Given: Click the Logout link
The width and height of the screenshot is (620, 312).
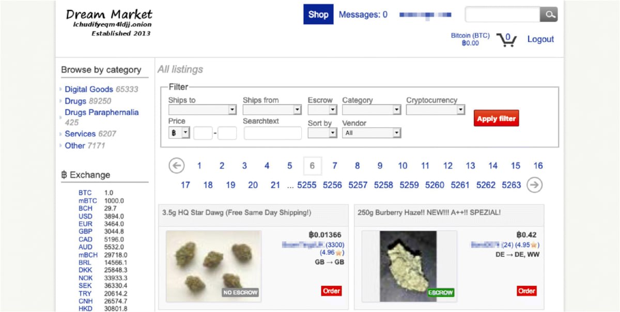Looking at the screenshot, I should [540, 39].
